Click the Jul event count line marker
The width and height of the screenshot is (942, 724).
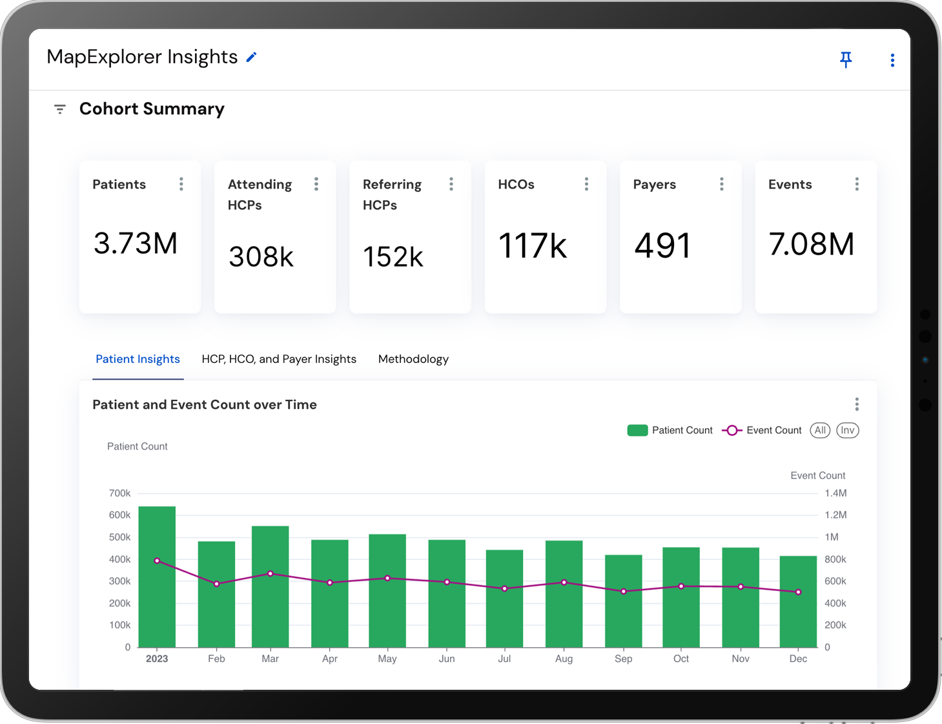[505, 588]
